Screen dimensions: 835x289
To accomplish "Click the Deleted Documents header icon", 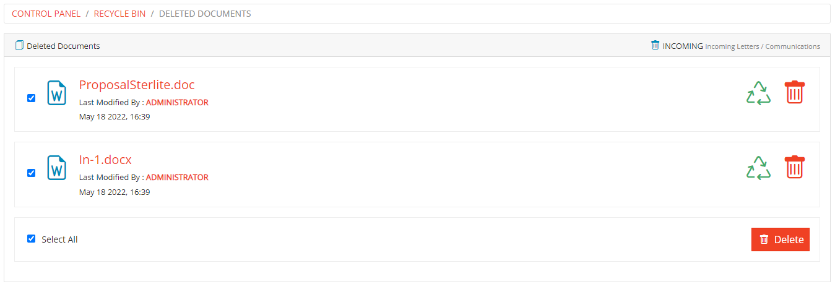I will (x=19, y=45).
